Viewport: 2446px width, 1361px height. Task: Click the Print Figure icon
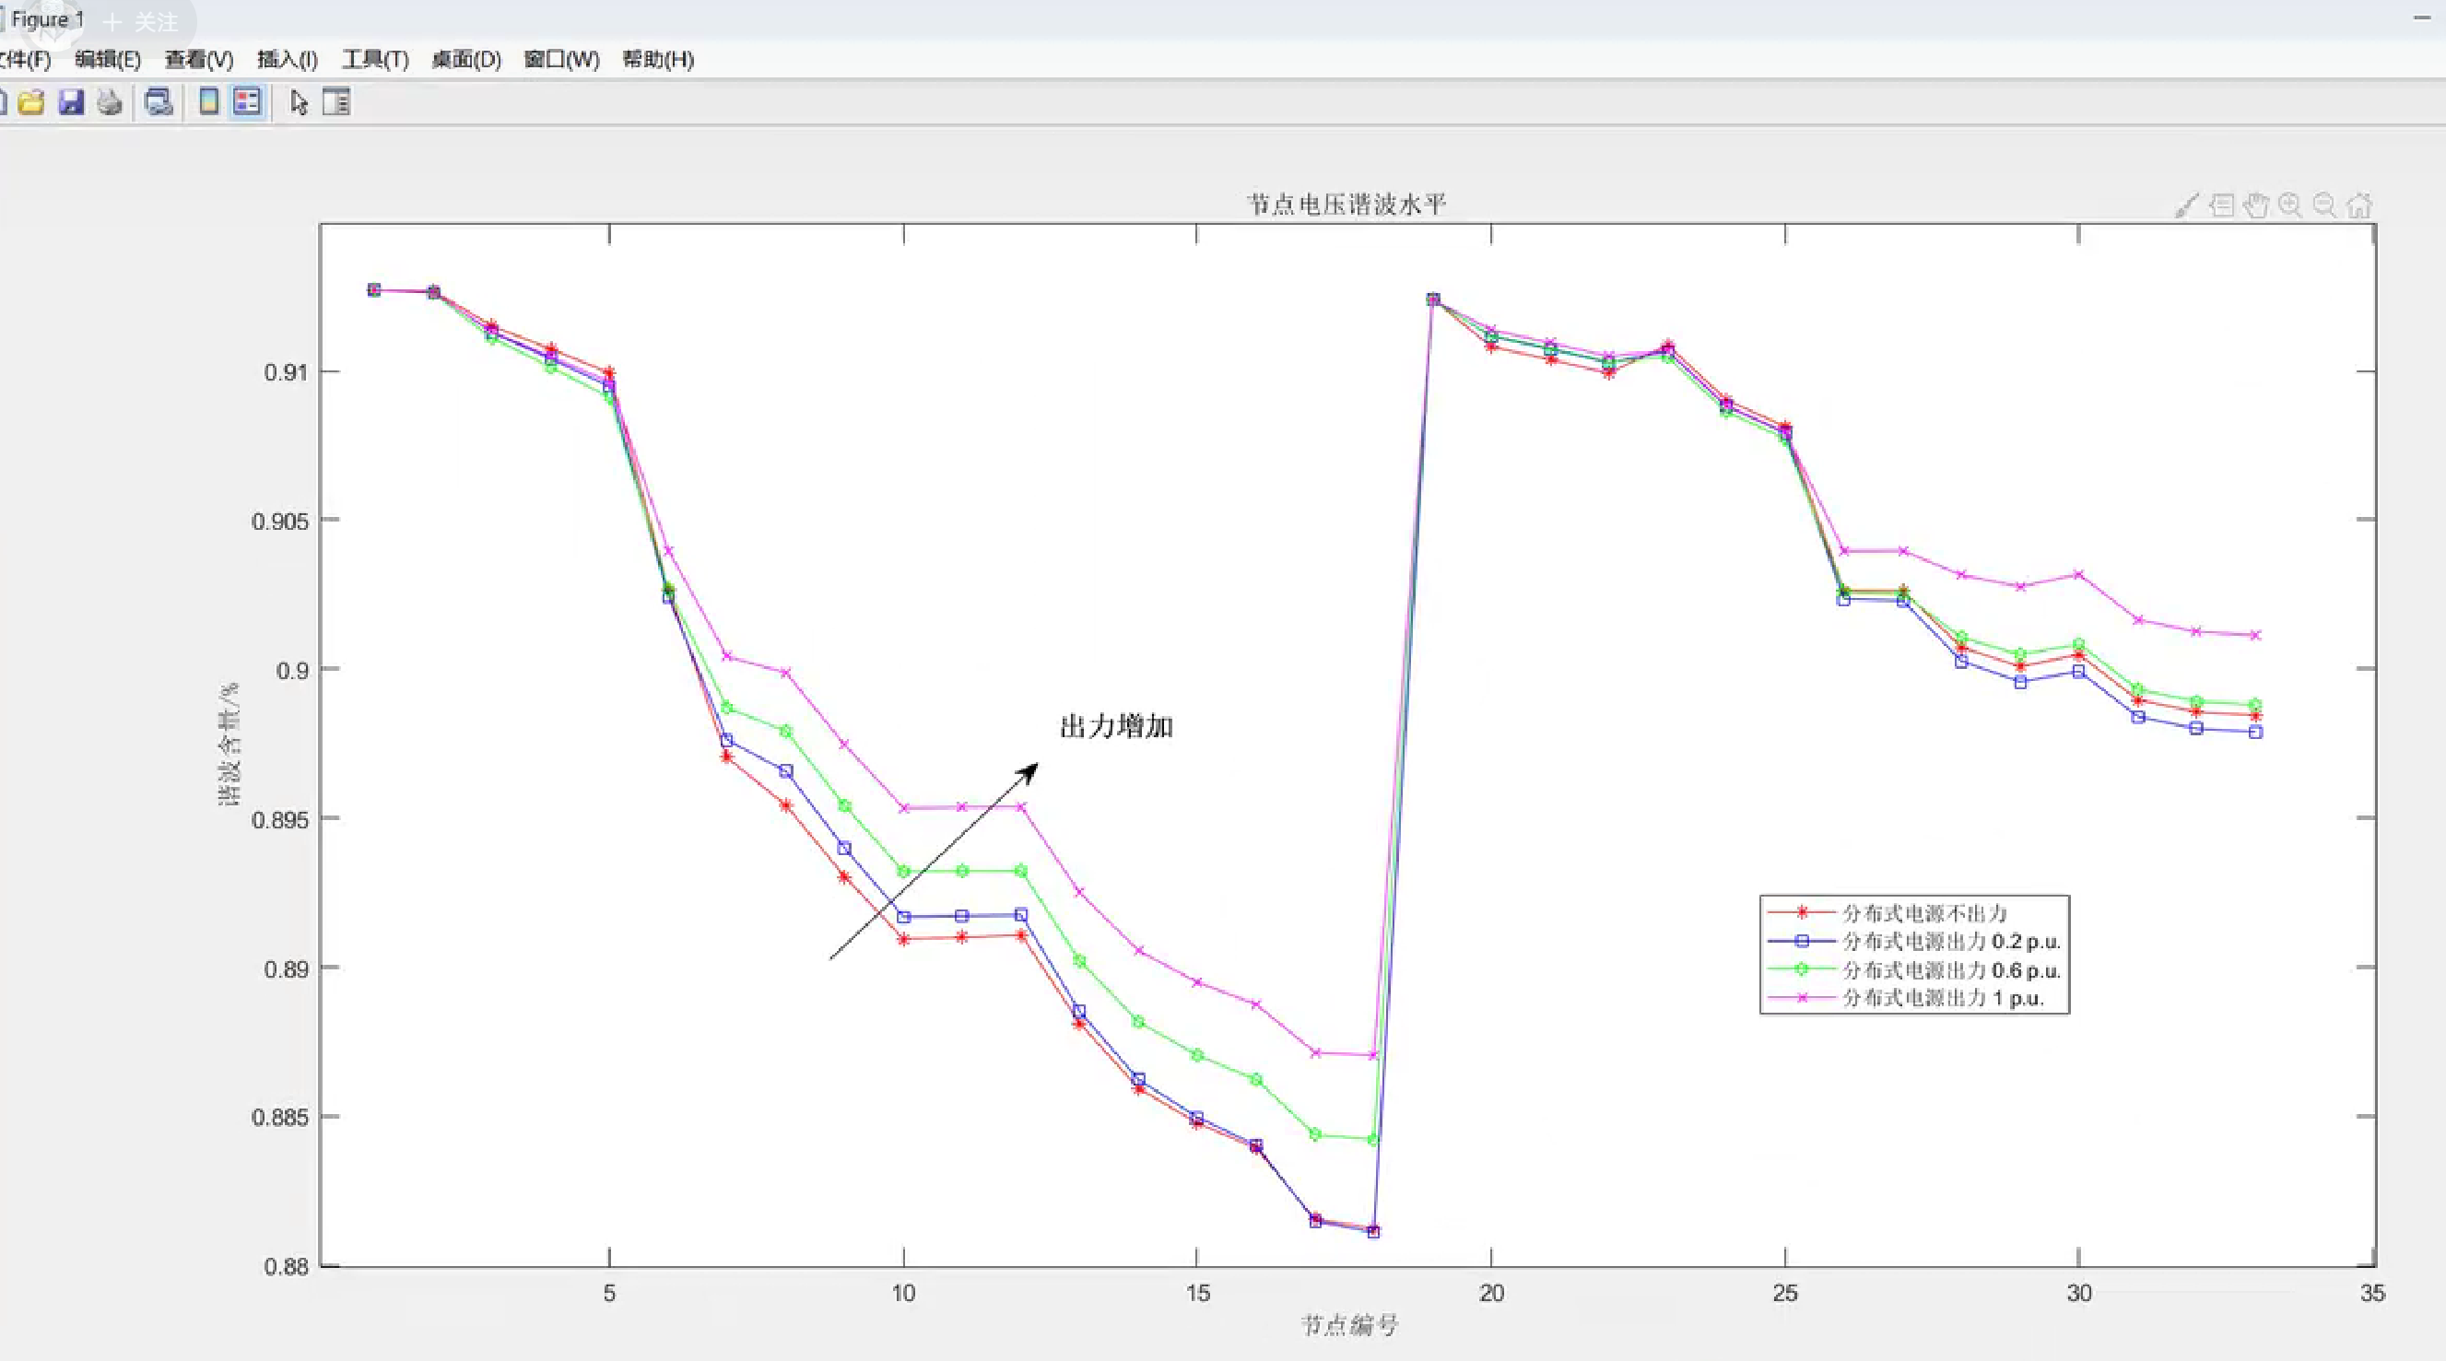click(x=111, y=102)
